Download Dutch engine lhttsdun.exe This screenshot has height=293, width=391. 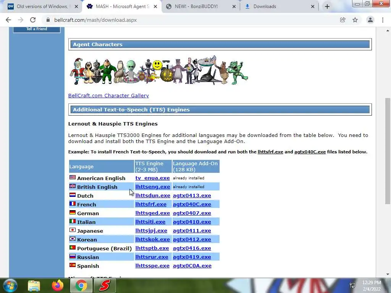153,196
